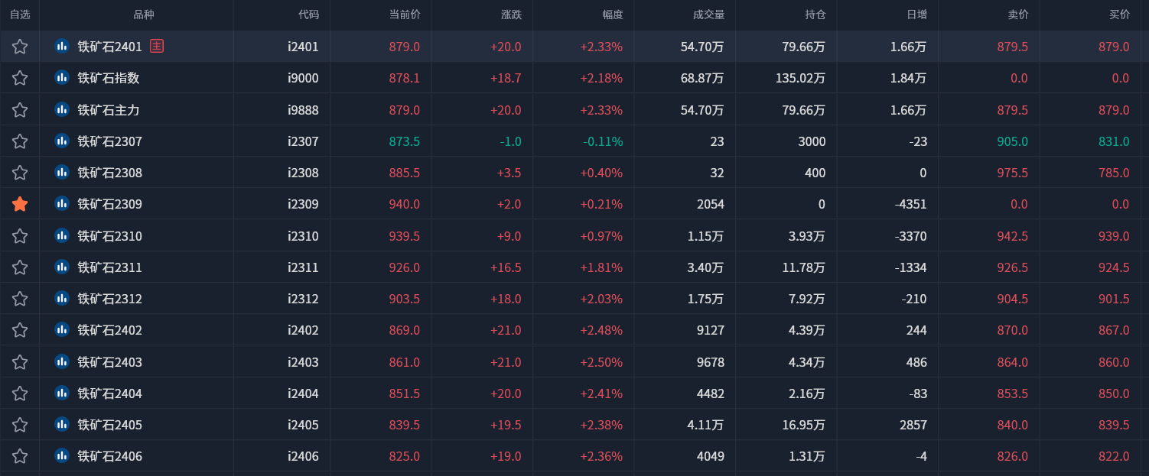1149x476 pixels.
Task: Click chart icon beside 铁矿石2310
Action: click(62, 235)
